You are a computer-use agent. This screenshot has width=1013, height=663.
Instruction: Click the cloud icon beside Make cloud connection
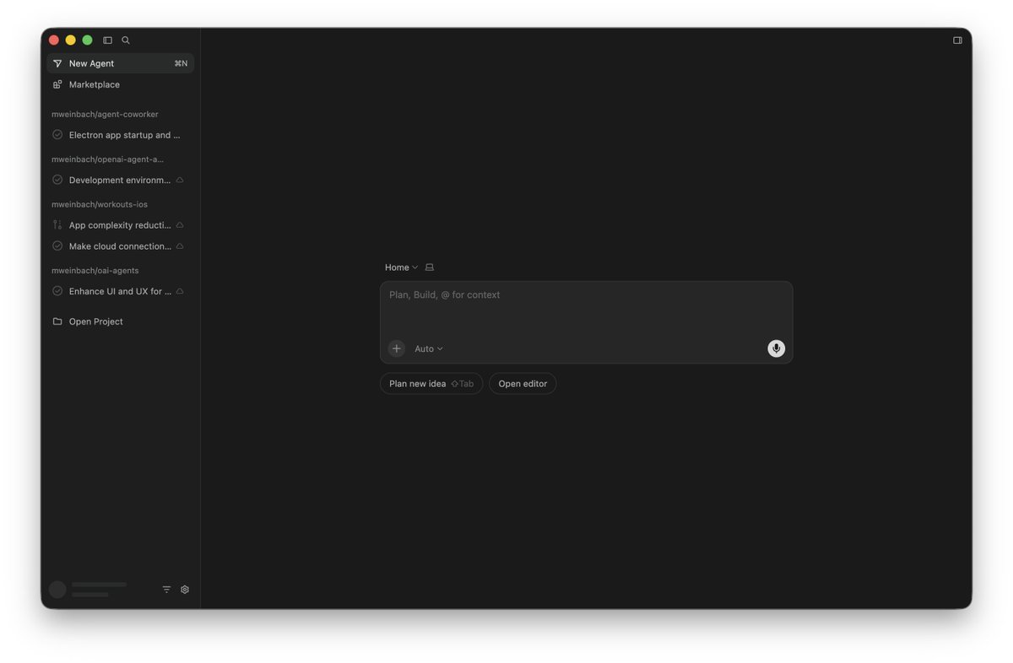tap(180, 246)
